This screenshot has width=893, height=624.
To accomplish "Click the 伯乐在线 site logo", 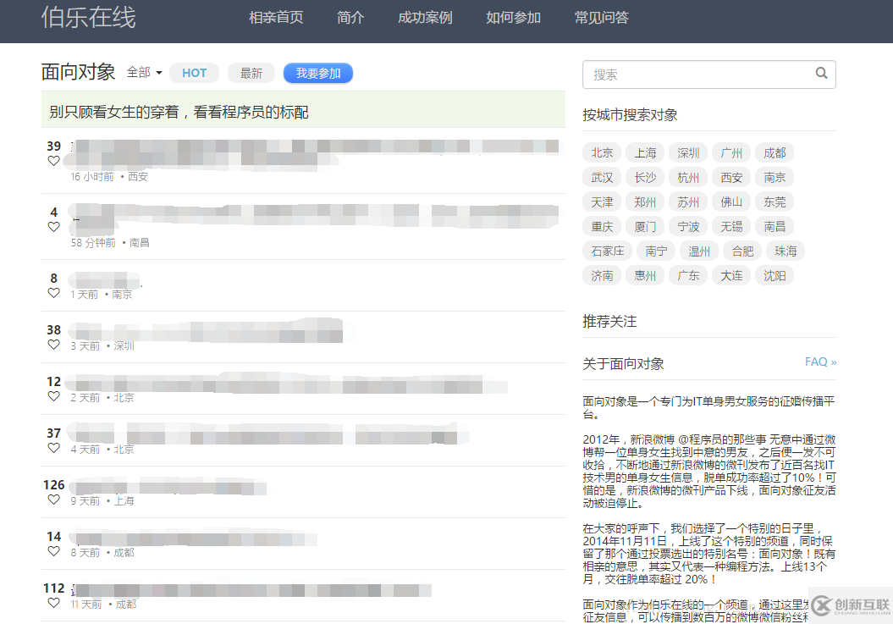I will [88, 17].
